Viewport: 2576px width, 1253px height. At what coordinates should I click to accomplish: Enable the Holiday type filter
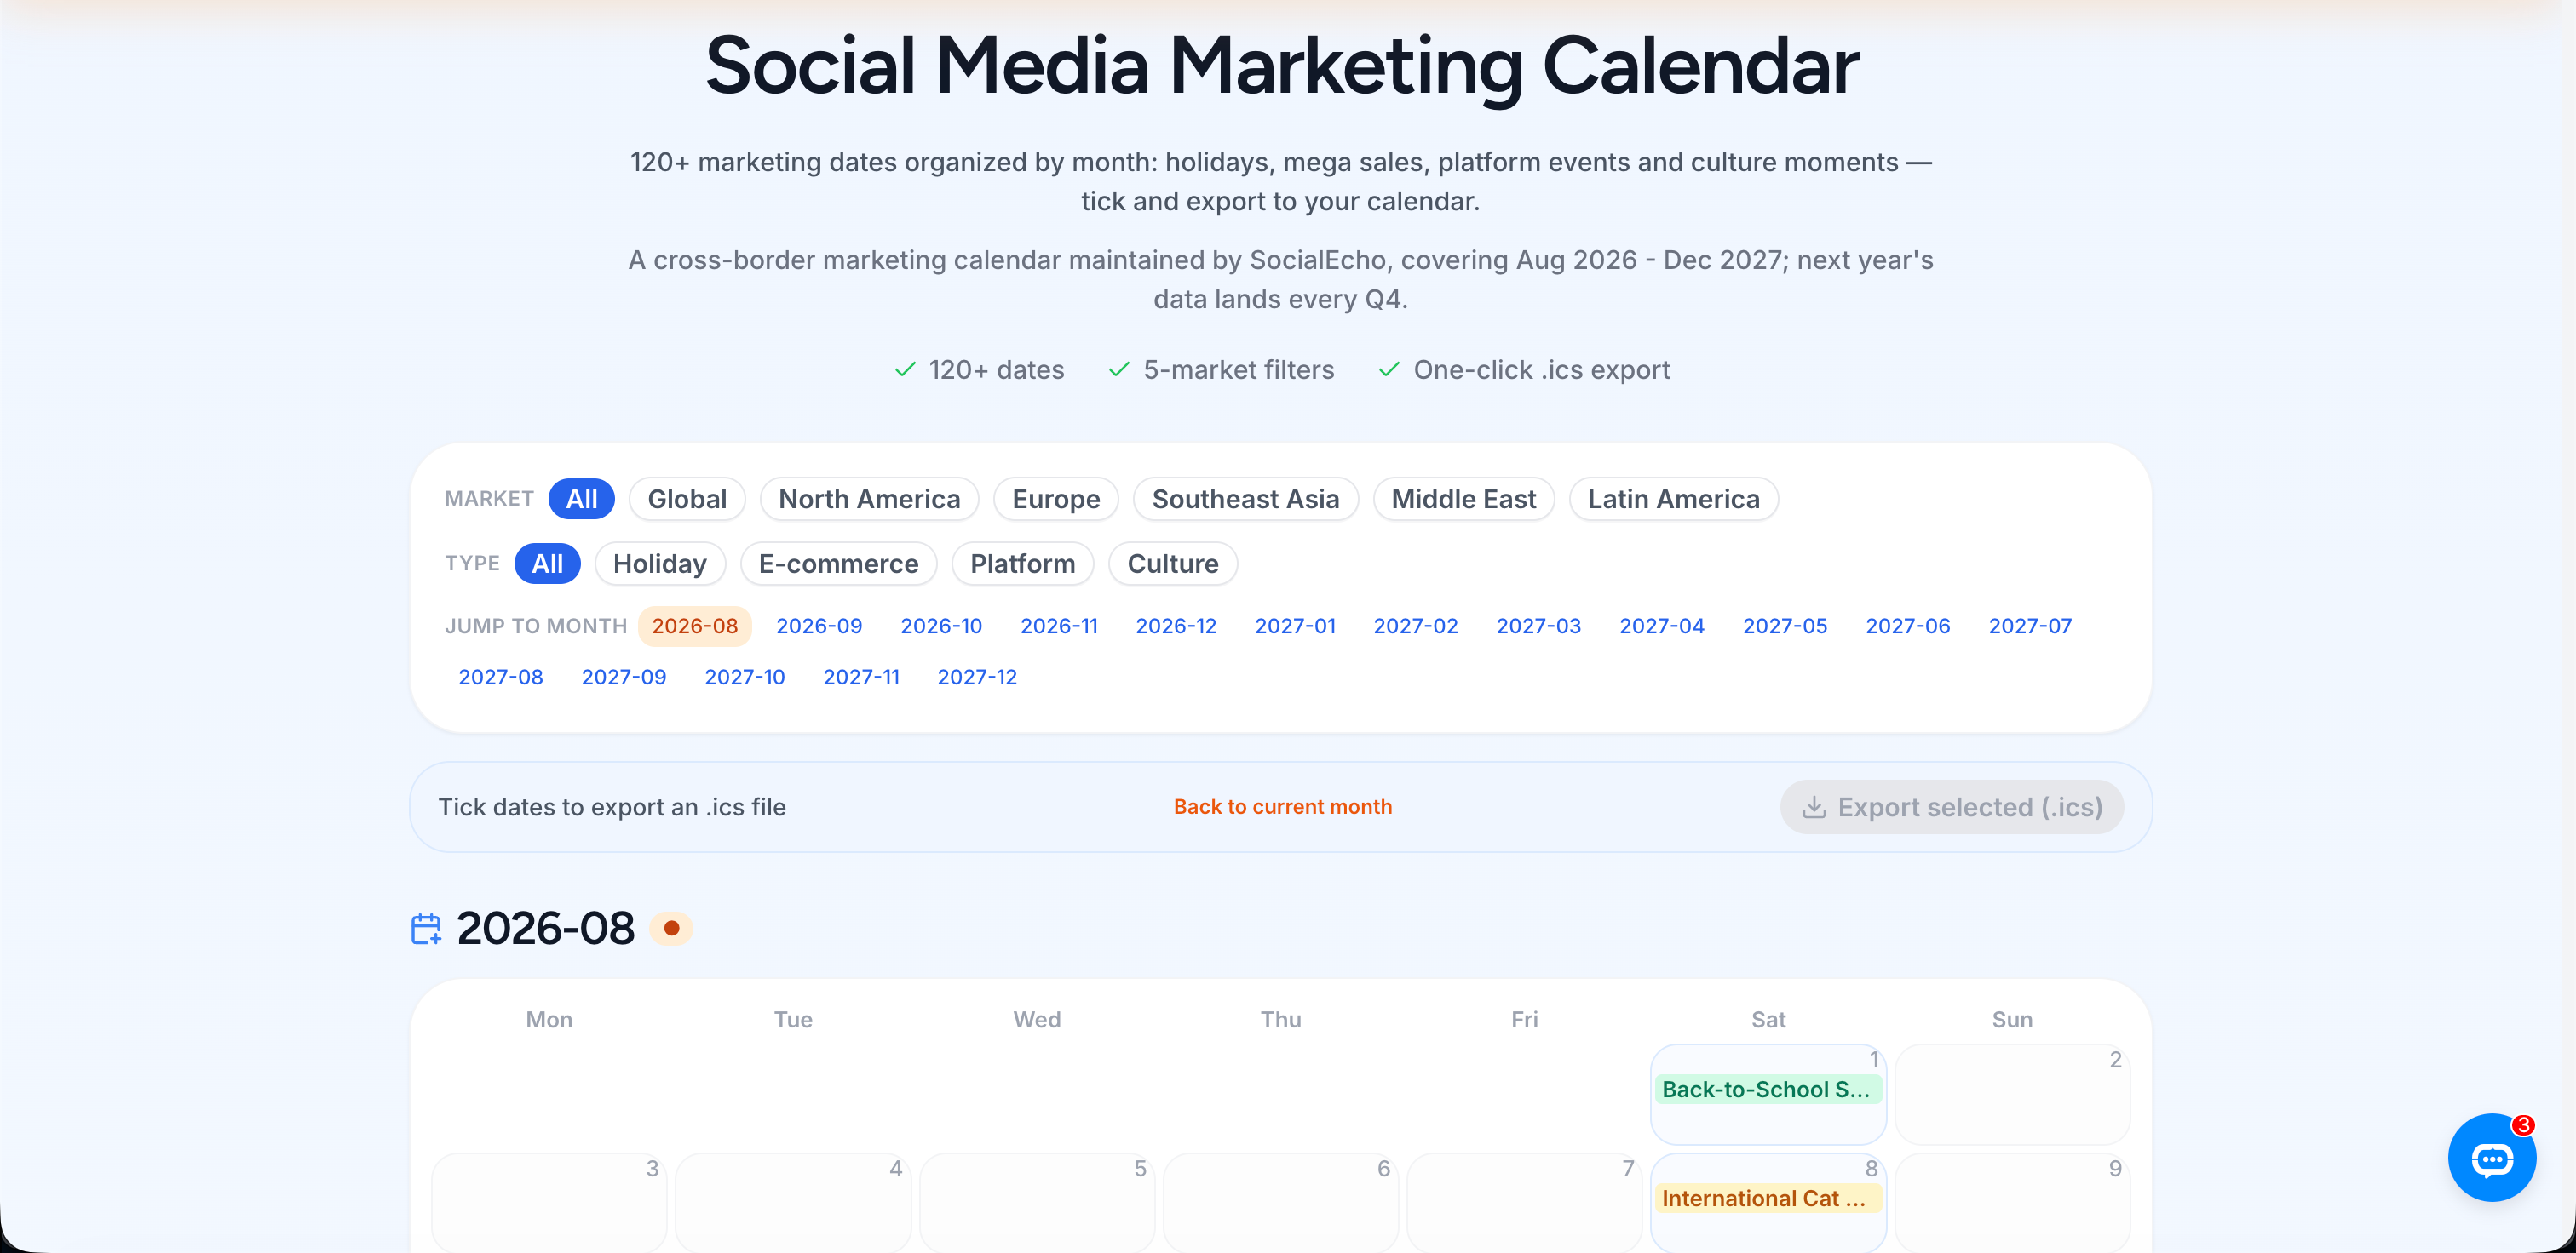point(660,564)
